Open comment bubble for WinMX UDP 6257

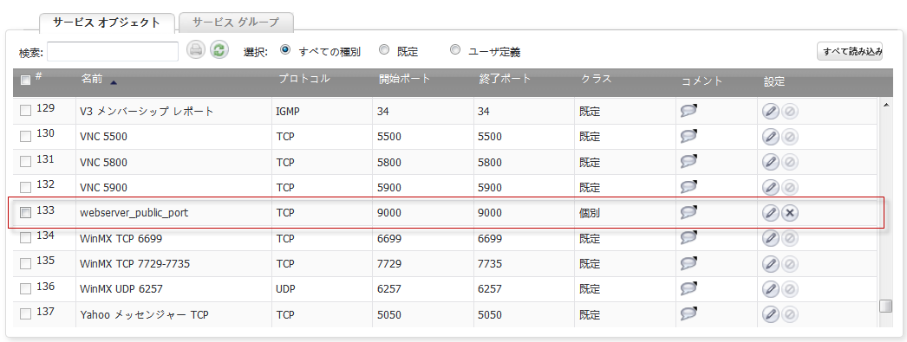pyautogui.click(x=688, y=288)
